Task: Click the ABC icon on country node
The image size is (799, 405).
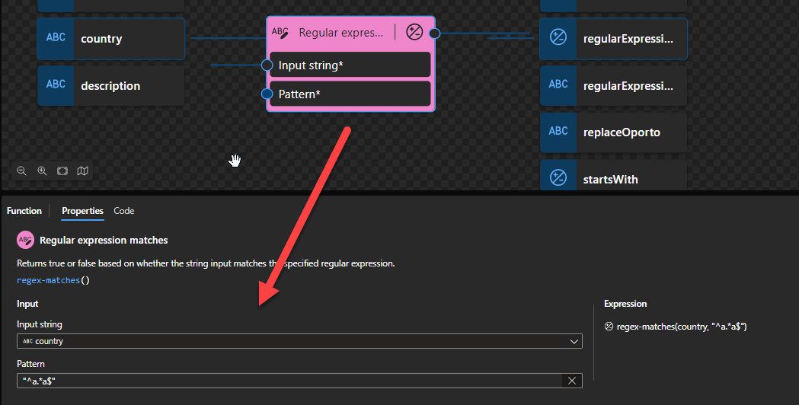Action: [56, 38]
